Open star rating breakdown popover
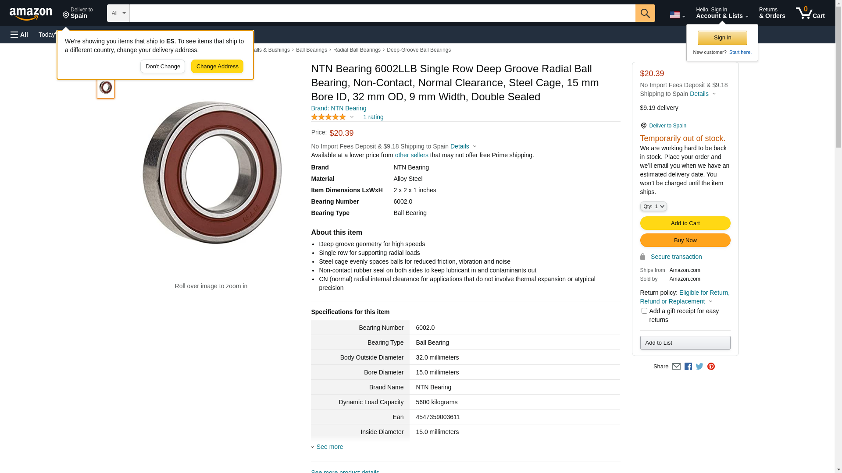Viewport: 842px width, 473px height. pyautogui.click(x=332, y=117)
